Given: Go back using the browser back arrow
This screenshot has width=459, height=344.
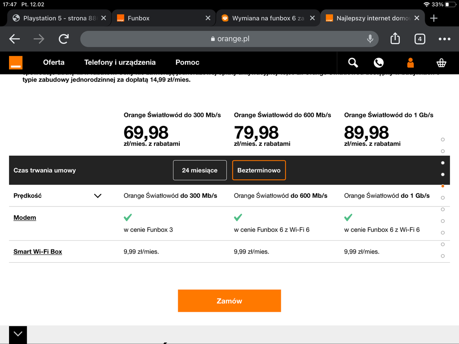Looking at the screenshot, I should pyautogui.click(x=14, y=39).
